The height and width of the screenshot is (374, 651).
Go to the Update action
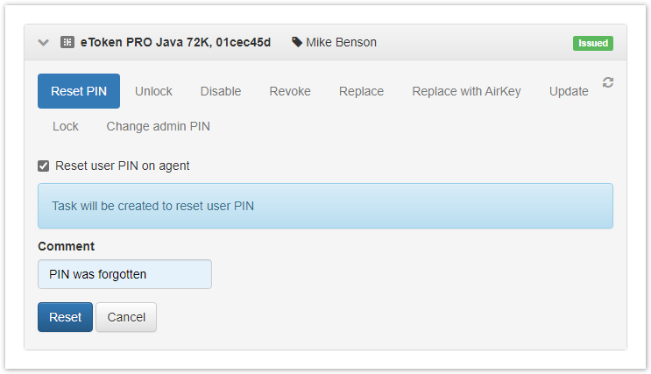[569, 91]
